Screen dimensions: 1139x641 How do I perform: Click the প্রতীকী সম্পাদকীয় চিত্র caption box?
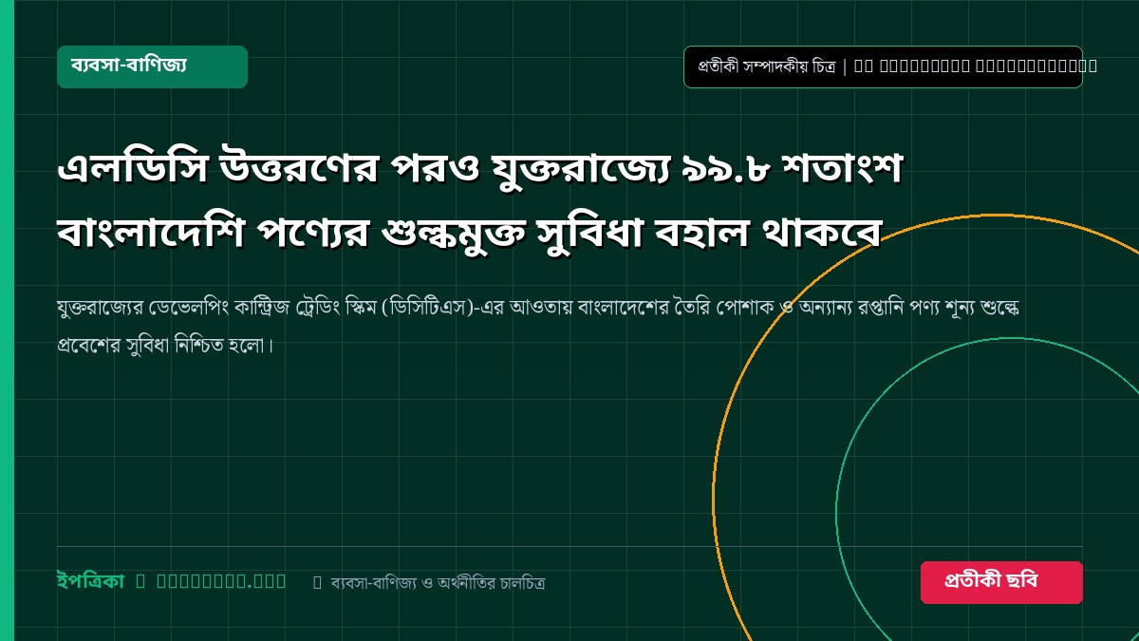883,66
